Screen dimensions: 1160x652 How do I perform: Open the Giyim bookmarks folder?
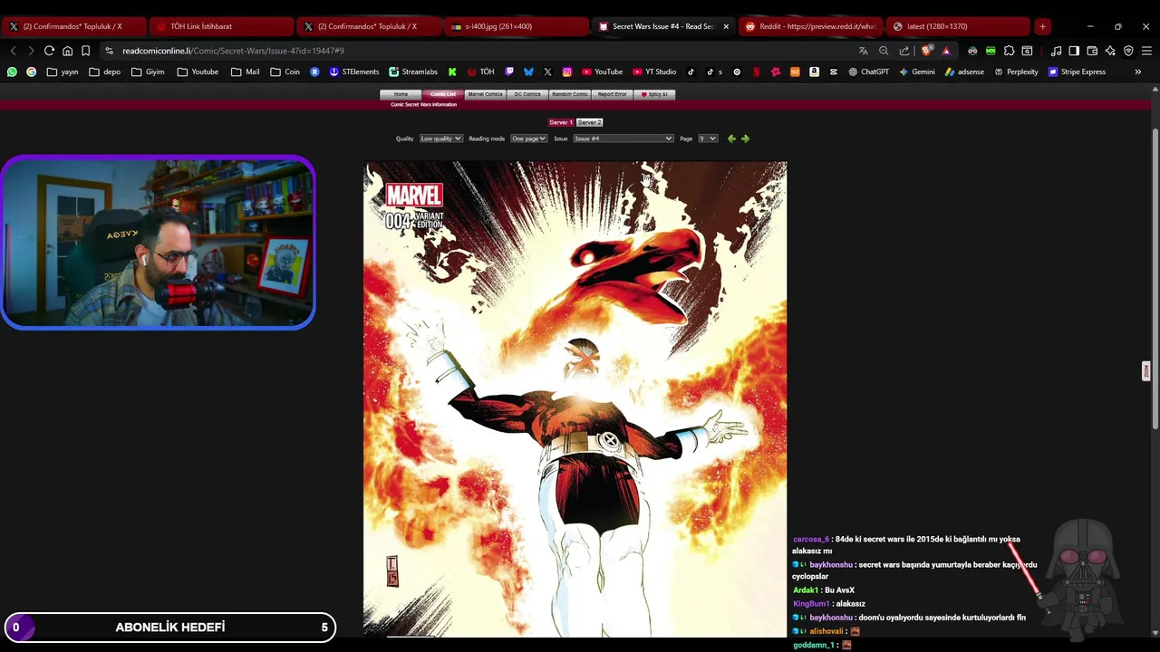[148, 72]
